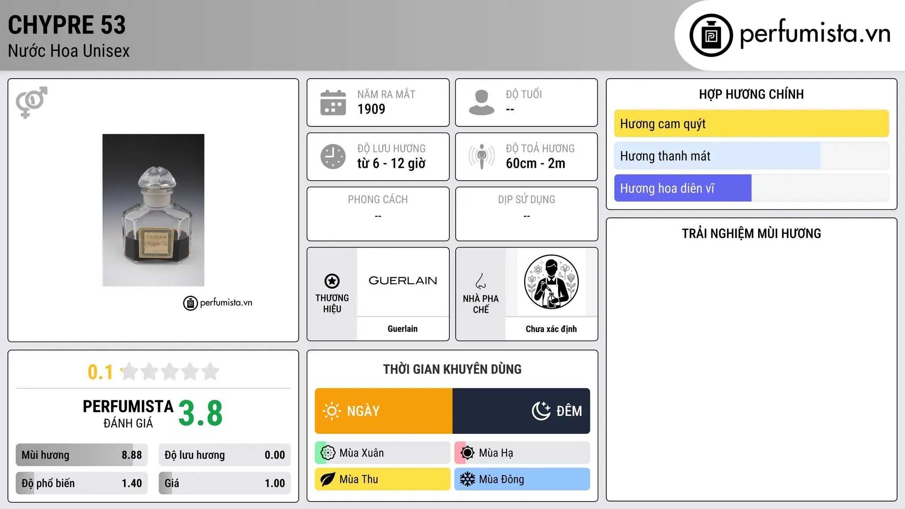
Task: Click the Hương hoa diên vĩ accord bar
Action: pos(752,188)
